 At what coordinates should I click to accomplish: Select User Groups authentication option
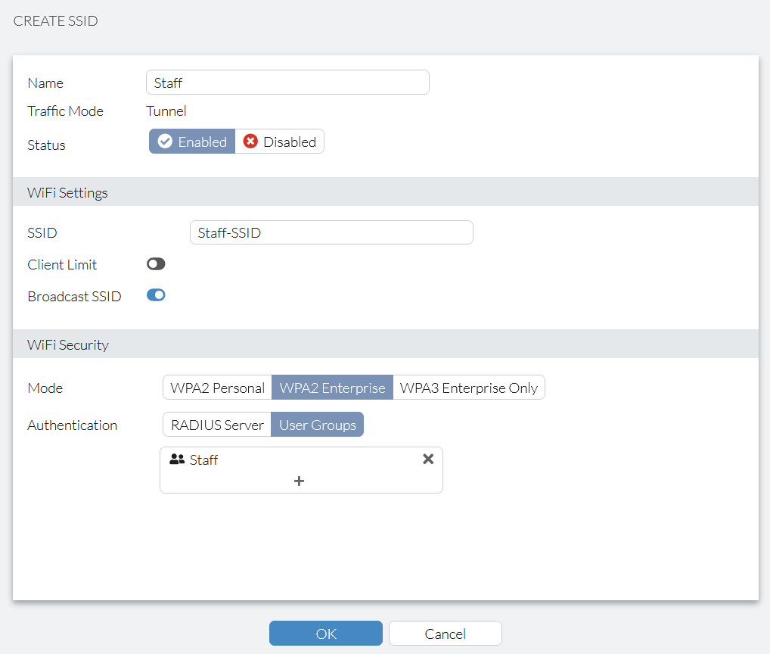pyautogui.click(x=317, y=424)
